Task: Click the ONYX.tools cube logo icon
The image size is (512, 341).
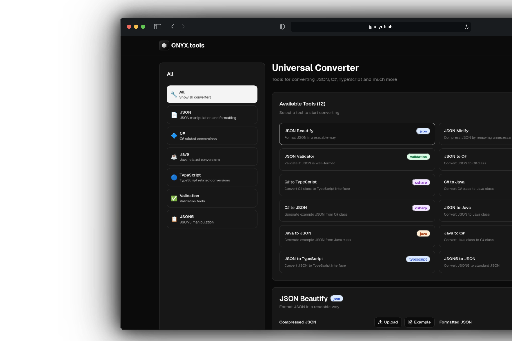Action: point(164,46)
